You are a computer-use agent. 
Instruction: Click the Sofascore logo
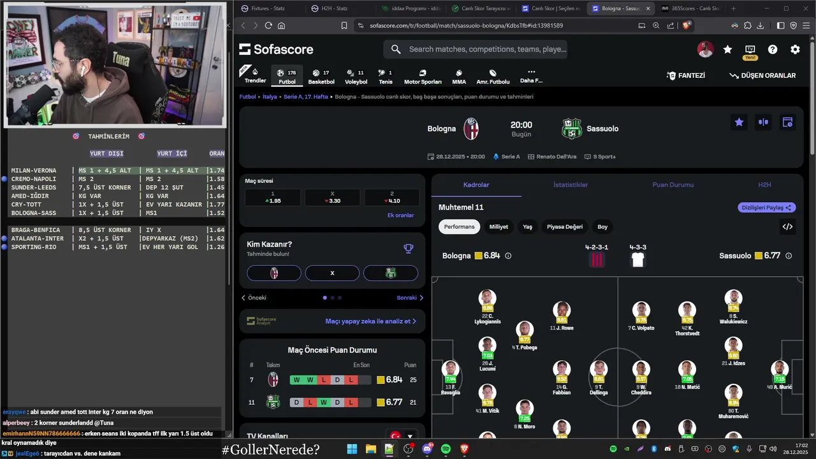[276, 49]
